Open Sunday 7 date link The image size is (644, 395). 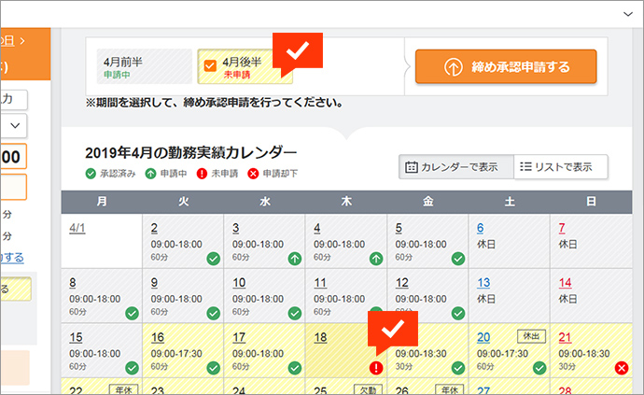(x=562, y=228)
